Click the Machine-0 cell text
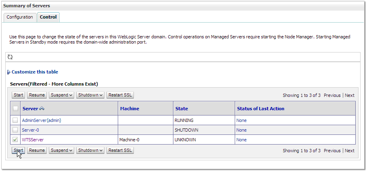 coord(129,140)
